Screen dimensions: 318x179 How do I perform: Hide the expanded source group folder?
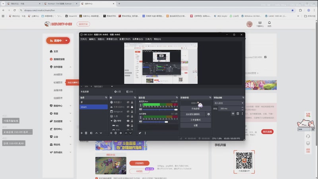pos(128,121)
